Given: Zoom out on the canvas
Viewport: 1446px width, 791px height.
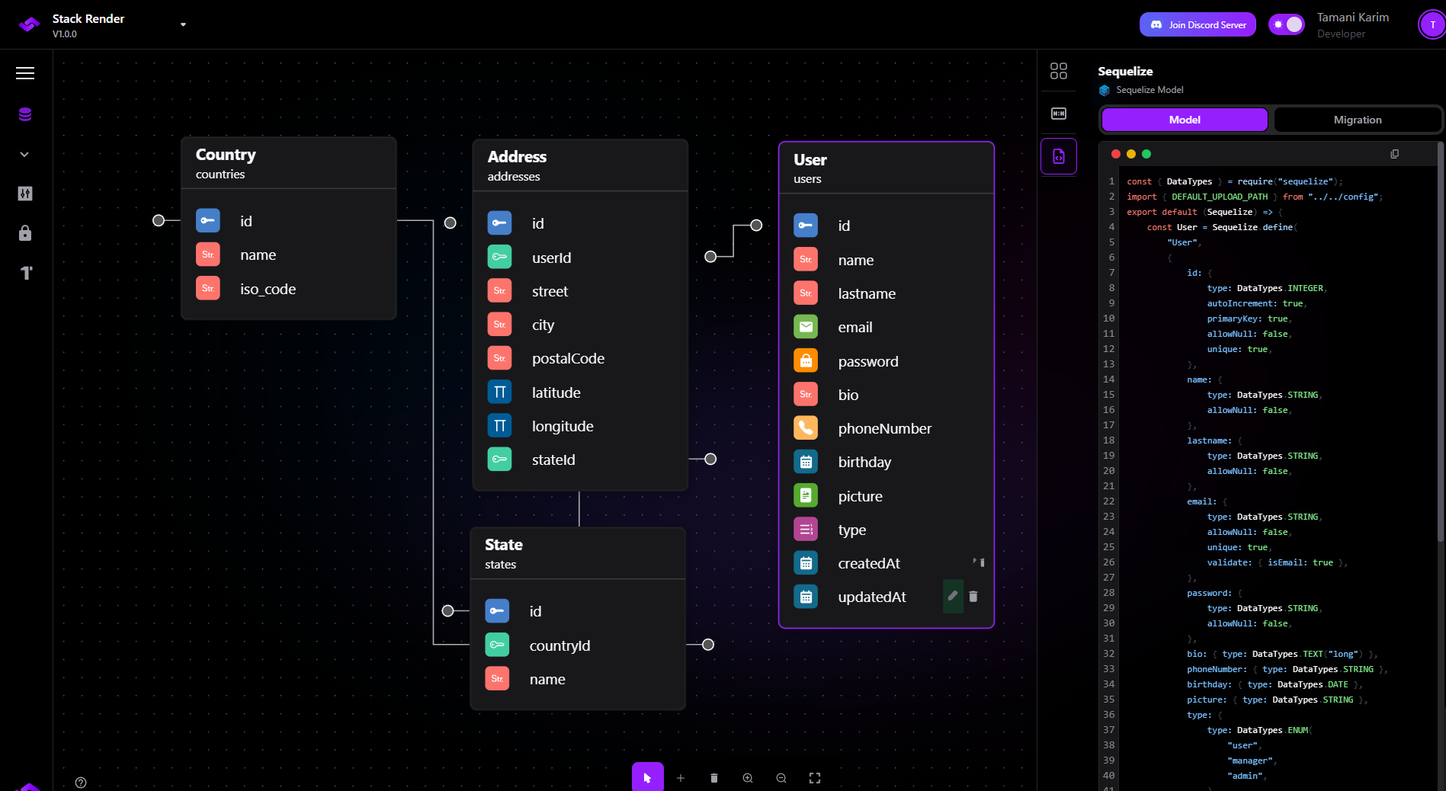Looking at the screenshot, I should [x=781, y=778].
